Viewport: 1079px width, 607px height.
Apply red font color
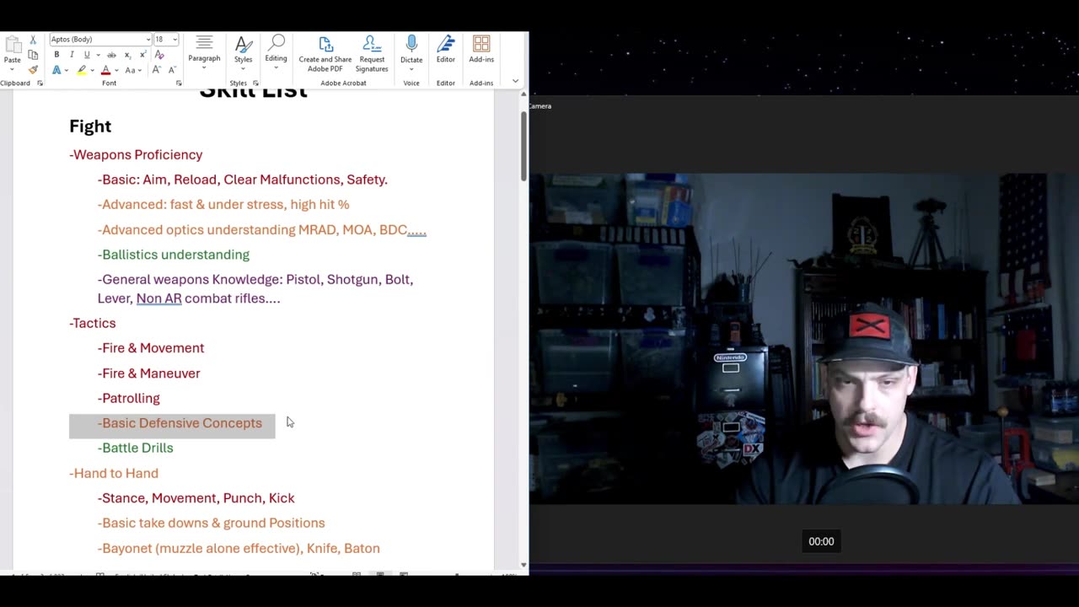[105, 70]
